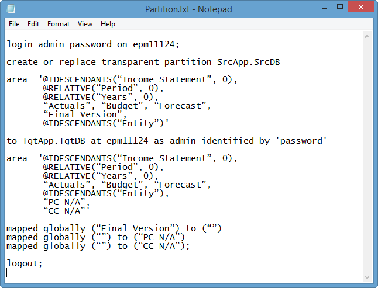
Task: Click the first '@IDESCENDANTS' Income Statement line
Action: coord(122,79)
